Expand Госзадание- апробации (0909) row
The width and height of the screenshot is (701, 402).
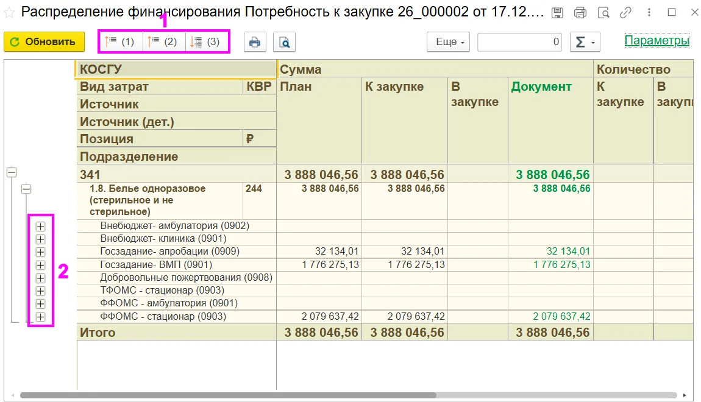point(40,252)
